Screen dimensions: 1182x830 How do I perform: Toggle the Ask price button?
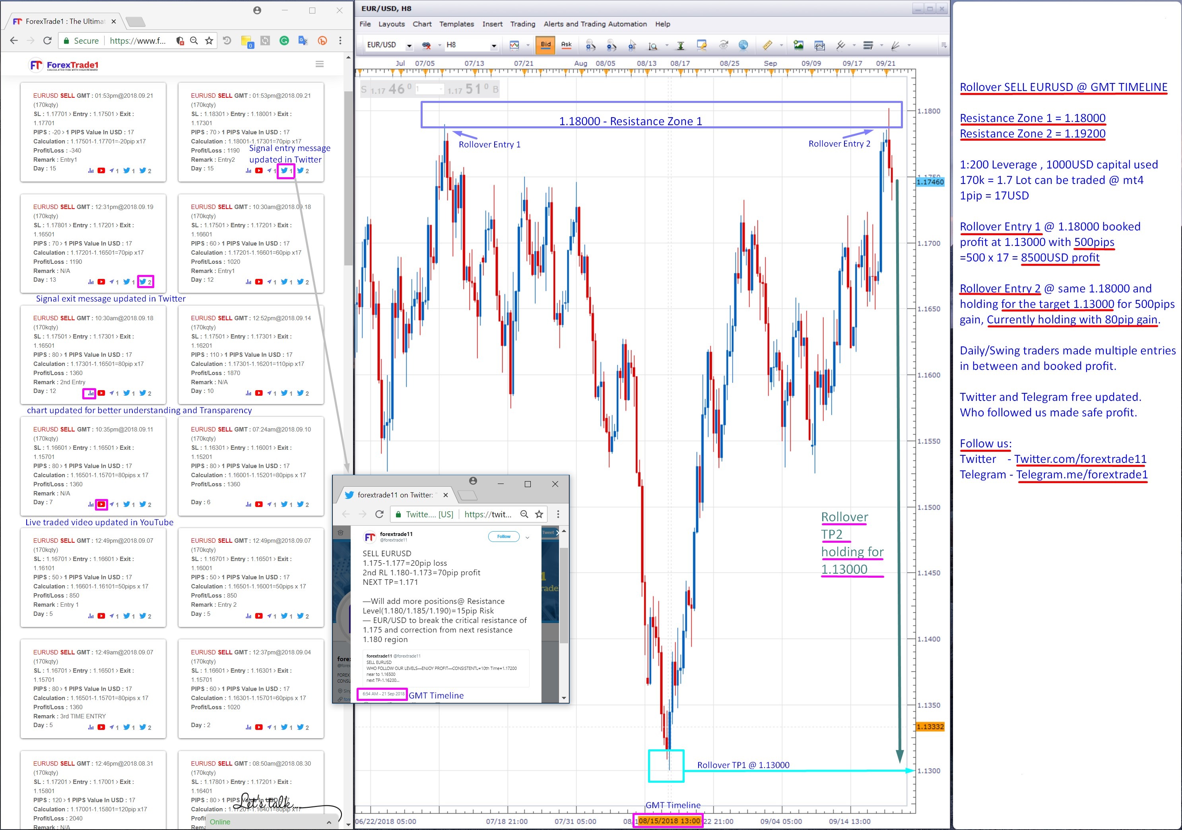[566, 45]
